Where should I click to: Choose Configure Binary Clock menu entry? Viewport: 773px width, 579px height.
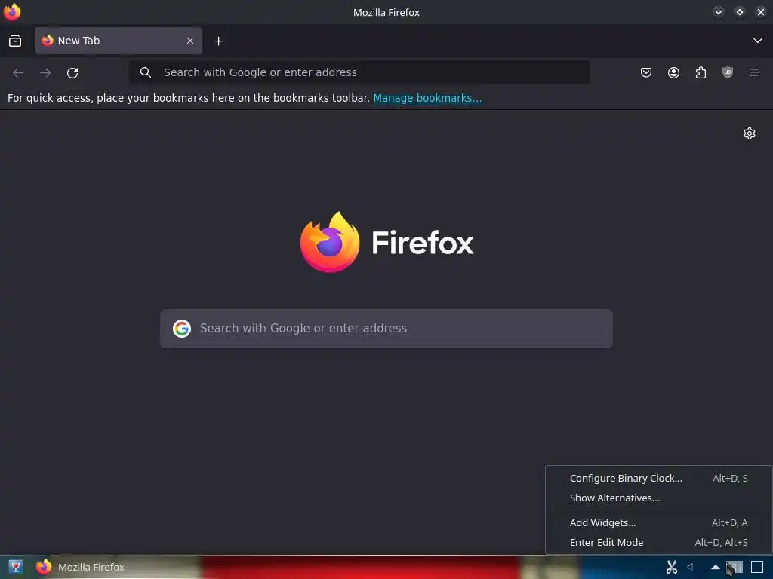pos(658,478)
